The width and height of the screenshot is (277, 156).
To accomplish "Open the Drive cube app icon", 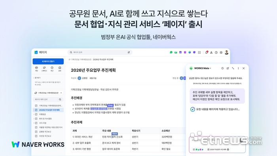I will (190, 52).
